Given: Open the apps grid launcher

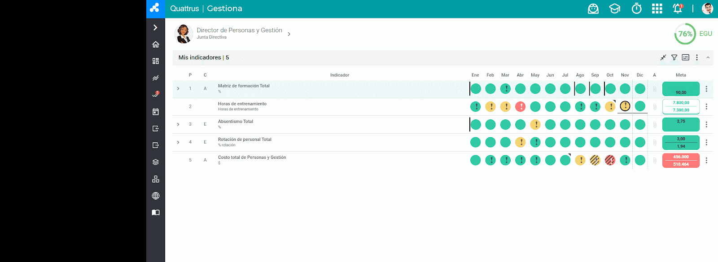Looking at the screenshot, I should pos(657,9).
